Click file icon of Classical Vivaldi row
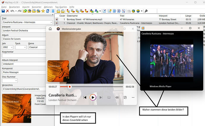The image size is (205, 126). (x=57, y=23)
